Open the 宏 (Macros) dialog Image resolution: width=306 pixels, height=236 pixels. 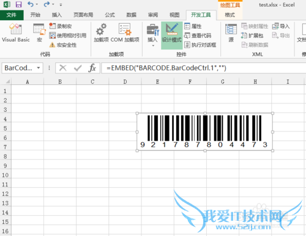(39, 32)
